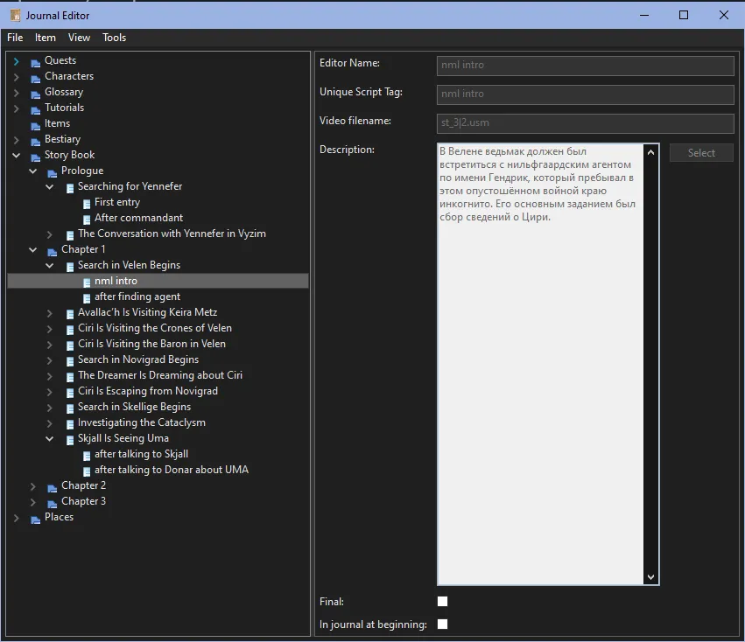Screen dimensions: 745x642
Task: Click the Video filename input field
Action: [x=585, y=123]
